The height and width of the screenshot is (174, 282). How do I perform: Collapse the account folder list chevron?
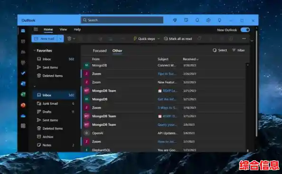[35, 87]
